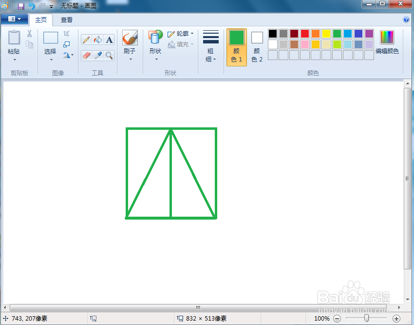This screenshot has height=325, width=414.
Task: Click the 100% zoom level text
Action: click(x=321, y=318)
